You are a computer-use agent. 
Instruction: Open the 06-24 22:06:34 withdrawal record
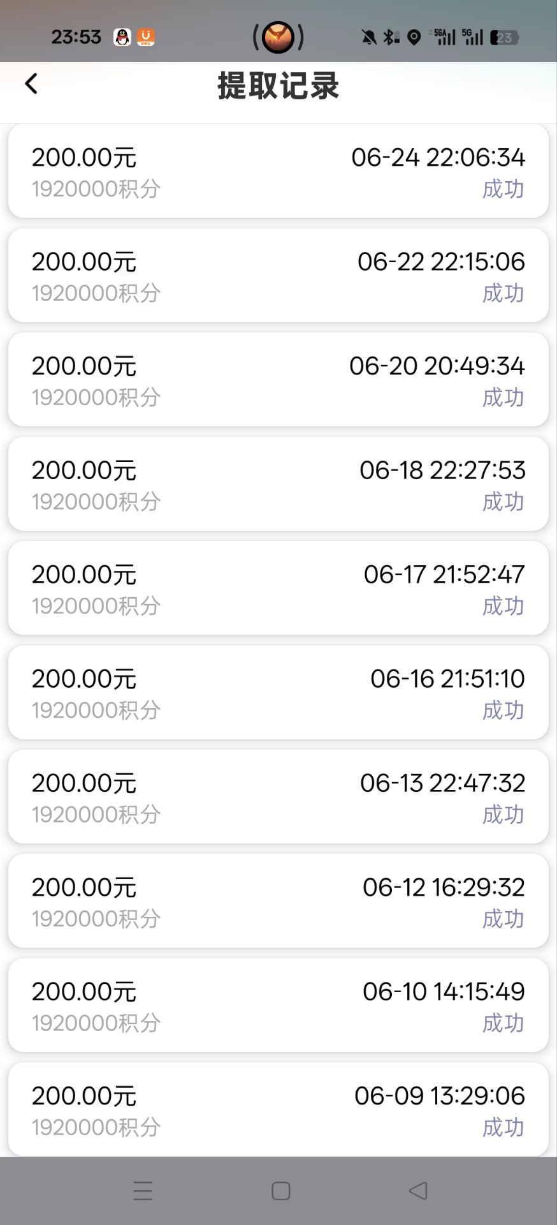[x=278, y=171]
